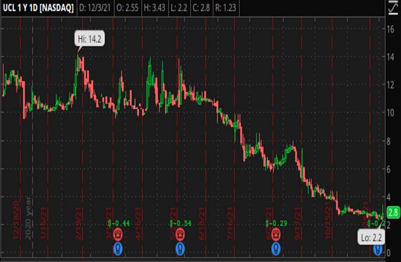Image resolution: width=401 pixels, height=262 pixels.
Task: Select the UCL 1 Y 1D [NASDAQ] chart title
Action: 38,8
